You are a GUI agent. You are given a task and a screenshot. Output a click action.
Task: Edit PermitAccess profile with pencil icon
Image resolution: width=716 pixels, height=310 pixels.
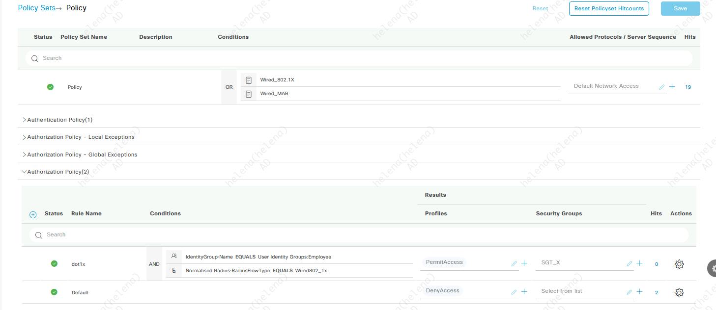click(514, 263)
